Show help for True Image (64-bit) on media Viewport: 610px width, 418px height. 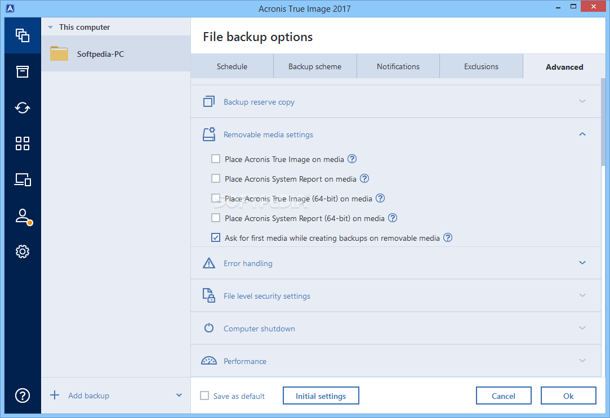pyautogui.click(x=380, y=198)
